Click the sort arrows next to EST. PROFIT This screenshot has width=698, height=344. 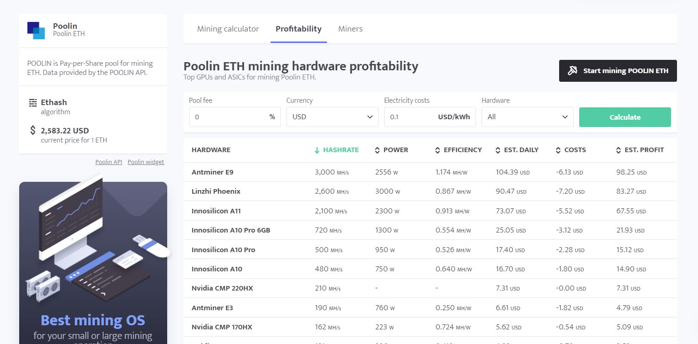coord(619,150)
